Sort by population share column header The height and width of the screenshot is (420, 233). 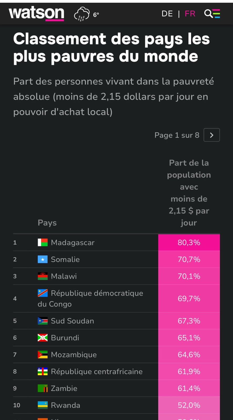click(x=189, y=193)
